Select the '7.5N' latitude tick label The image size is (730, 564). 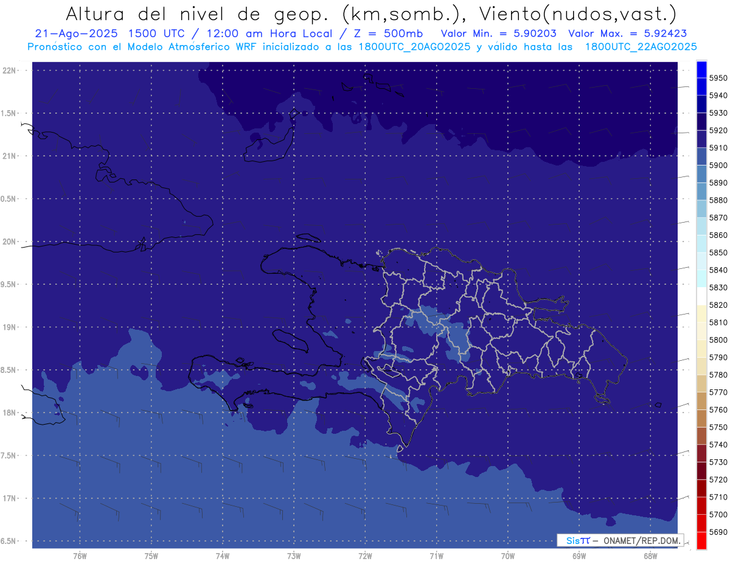click(9, 456)
